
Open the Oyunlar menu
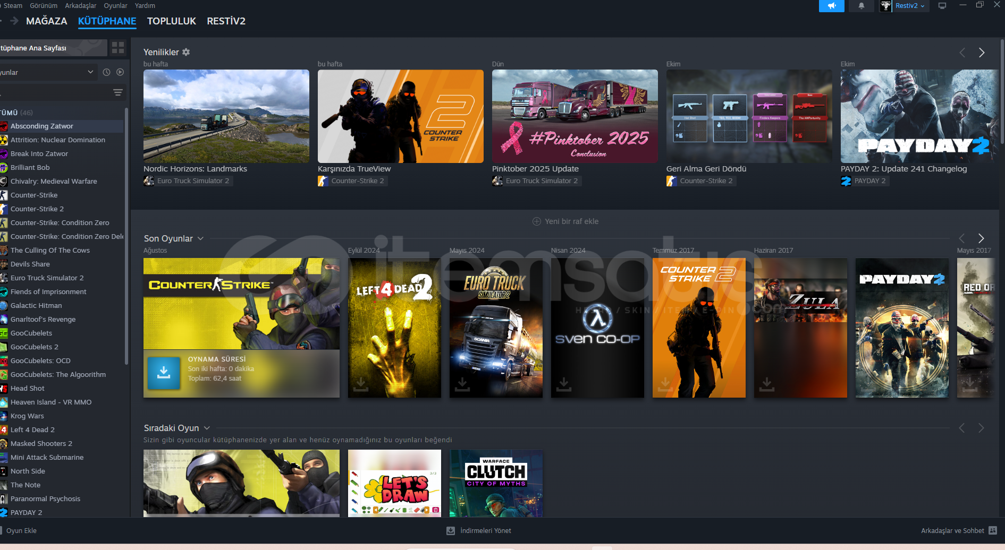coord(115,5)
